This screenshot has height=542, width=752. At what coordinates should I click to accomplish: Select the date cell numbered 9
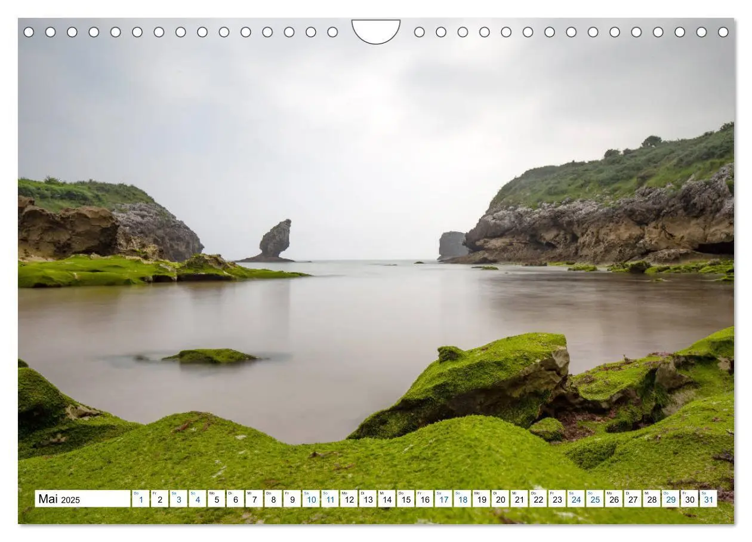292,499
